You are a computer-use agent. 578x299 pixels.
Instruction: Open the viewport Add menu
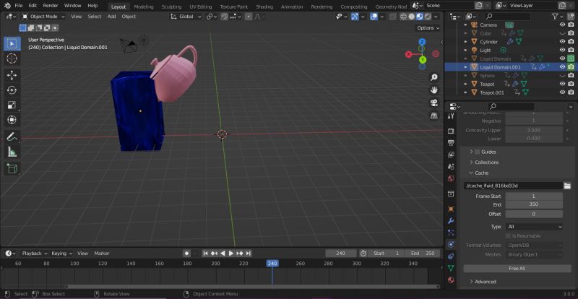111,17
